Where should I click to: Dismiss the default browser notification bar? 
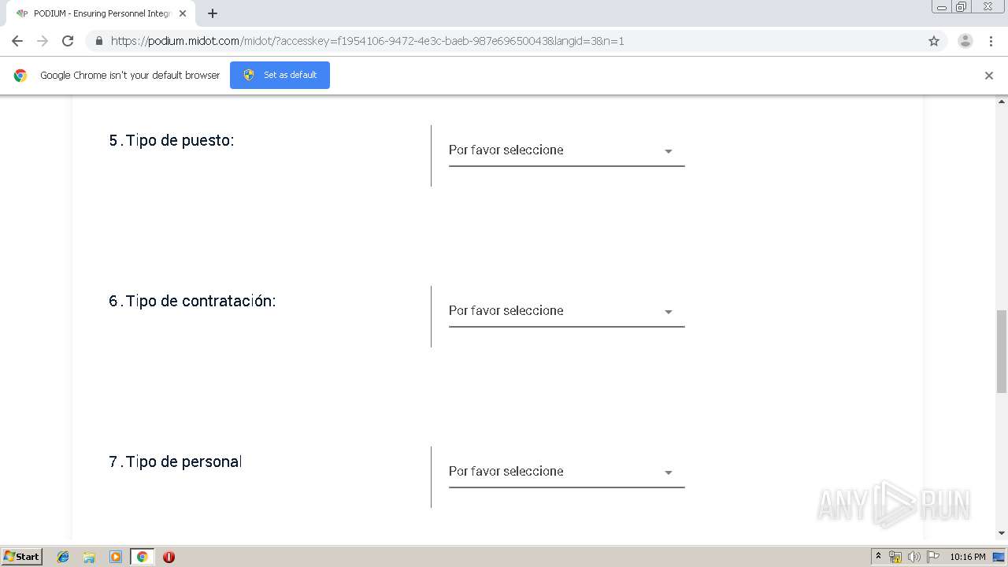coord(989,76)
